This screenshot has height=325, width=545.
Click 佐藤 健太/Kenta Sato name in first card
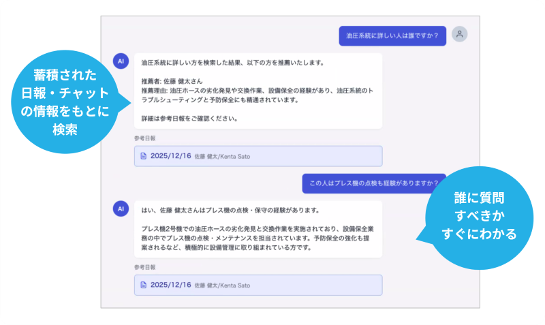pos(223,157)
